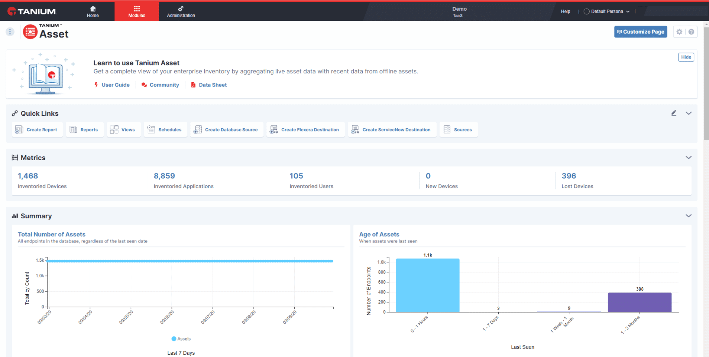Click the Help menu item
Screen dimensions: 709x357
coord(565,11)
